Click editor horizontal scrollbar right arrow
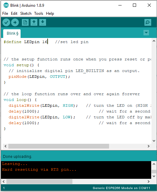This screenshot has width=157, height=192. tap(149, 146)
